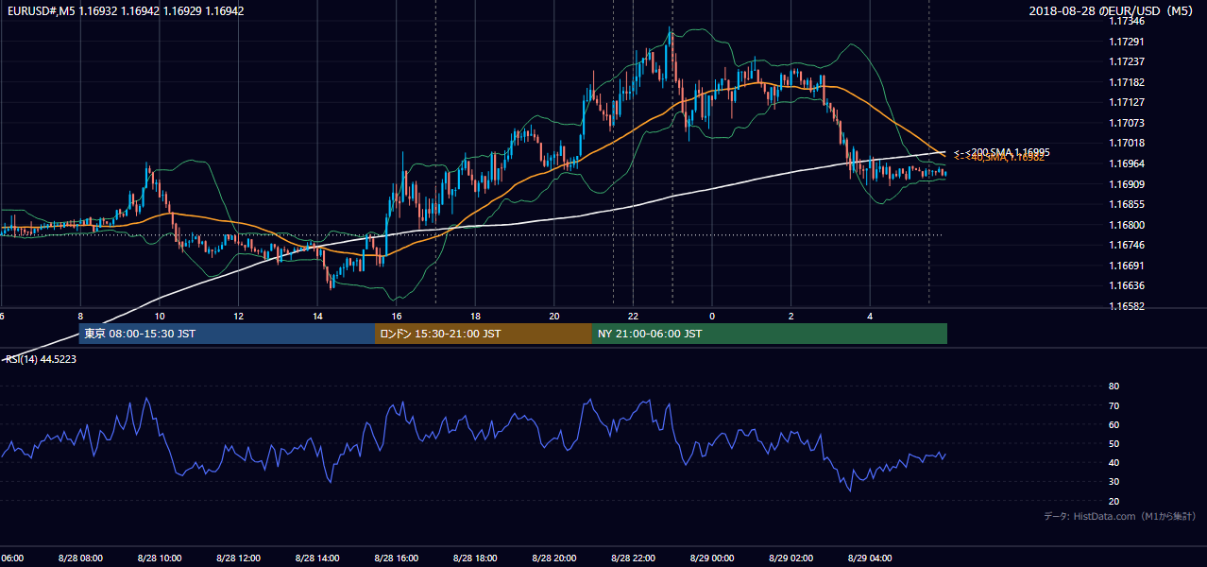Click RSI axis level 60
Viewport: 1207px width, 567px height.
coord(1113,424)
